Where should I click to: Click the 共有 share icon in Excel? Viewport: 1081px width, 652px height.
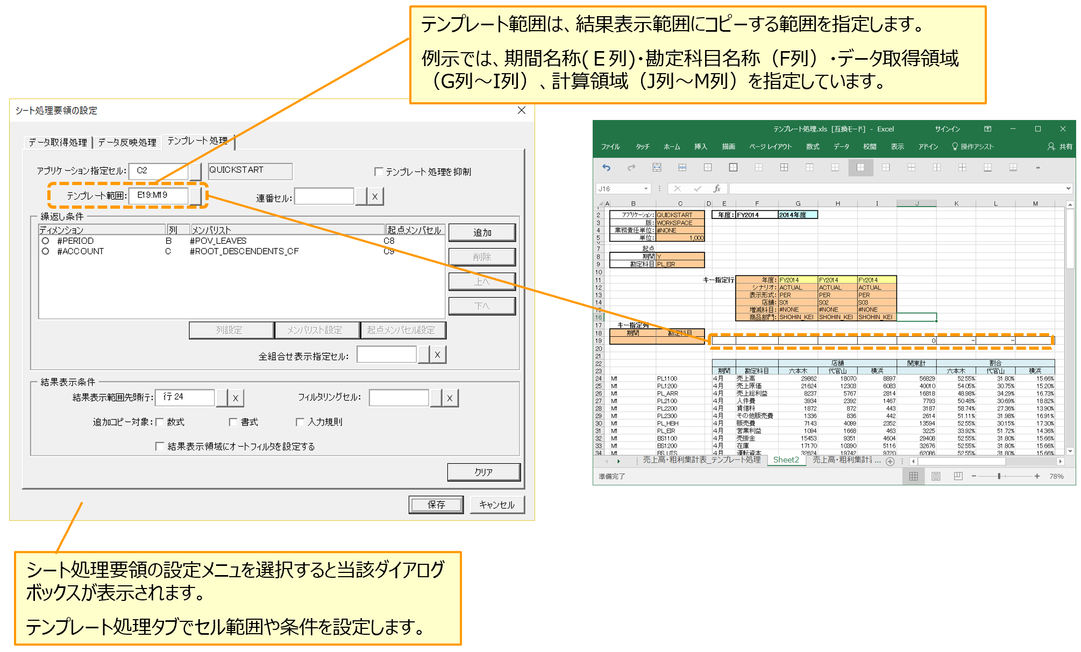pos(1059,147)
